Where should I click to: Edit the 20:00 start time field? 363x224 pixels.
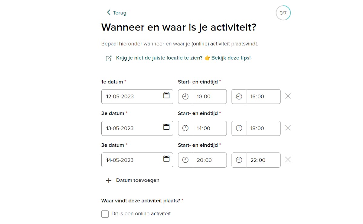[x=209, y=160]
